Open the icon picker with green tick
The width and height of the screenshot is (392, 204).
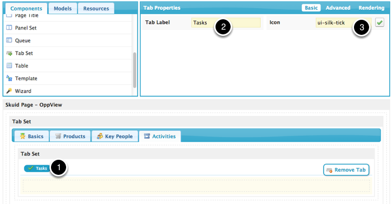coord(380,22)
